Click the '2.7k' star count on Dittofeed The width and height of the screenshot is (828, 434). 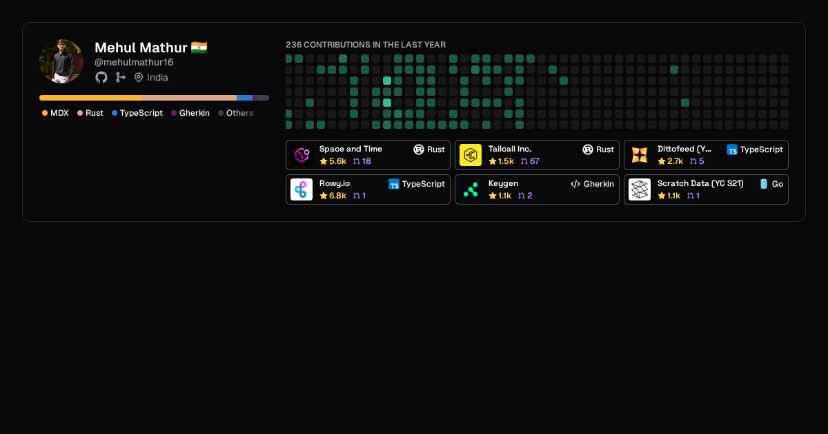click(x=675, y=161)
